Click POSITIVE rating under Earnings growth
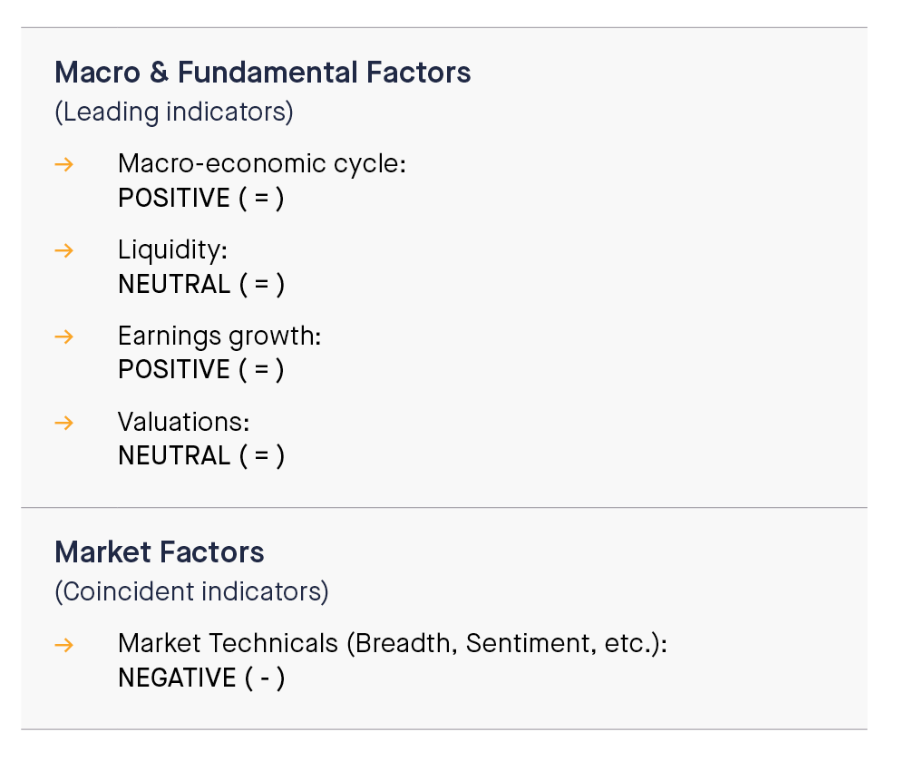The image size is (915, 761). click(200, 369)
